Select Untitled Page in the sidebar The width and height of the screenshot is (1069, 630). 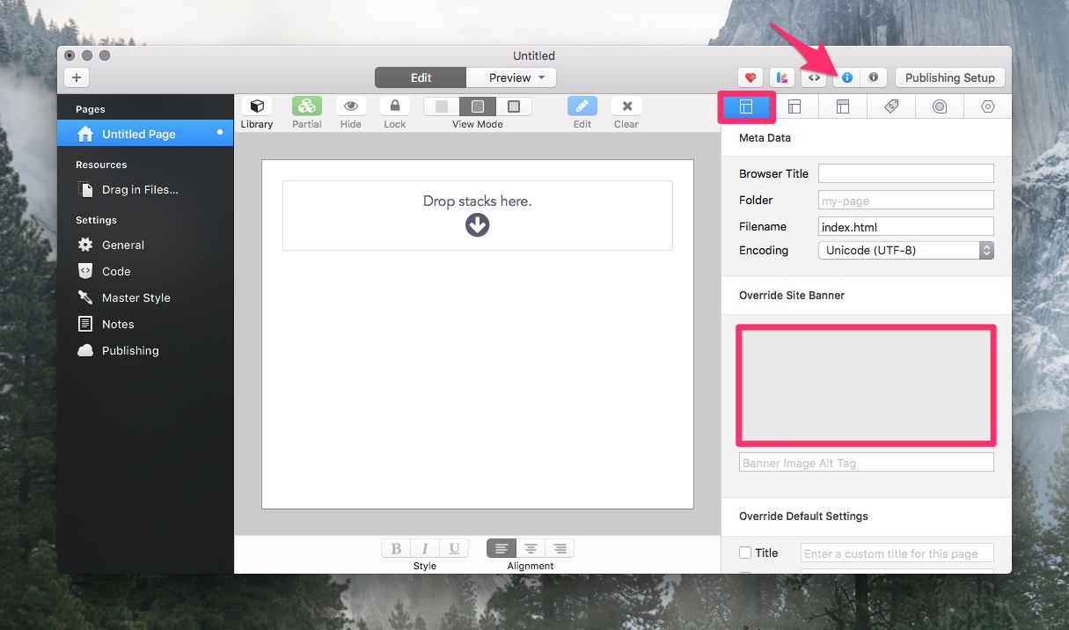[x=145, y=134]
